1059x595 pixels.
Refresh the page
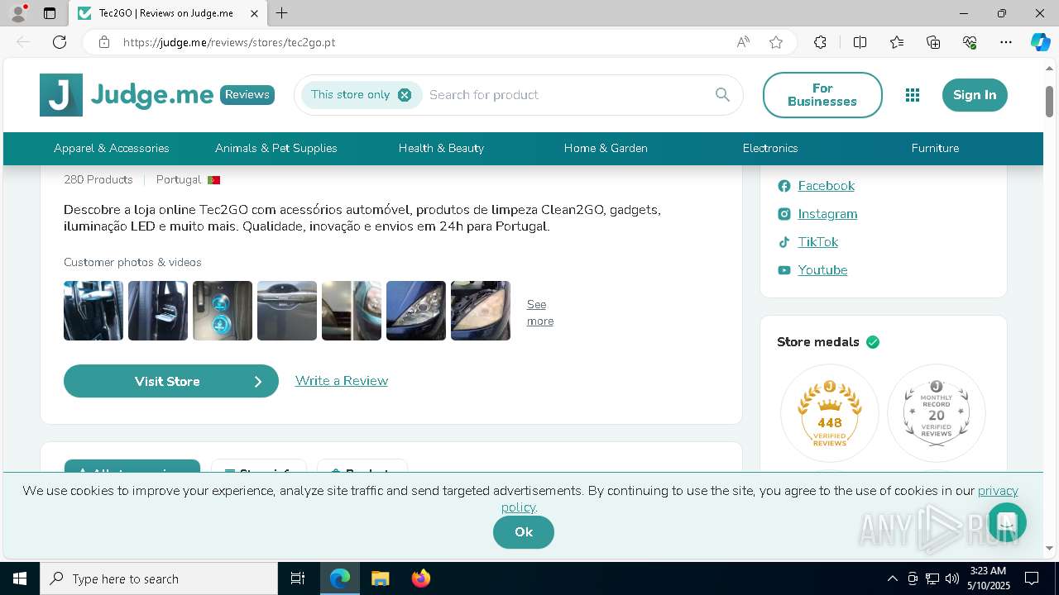pos(60,42)
